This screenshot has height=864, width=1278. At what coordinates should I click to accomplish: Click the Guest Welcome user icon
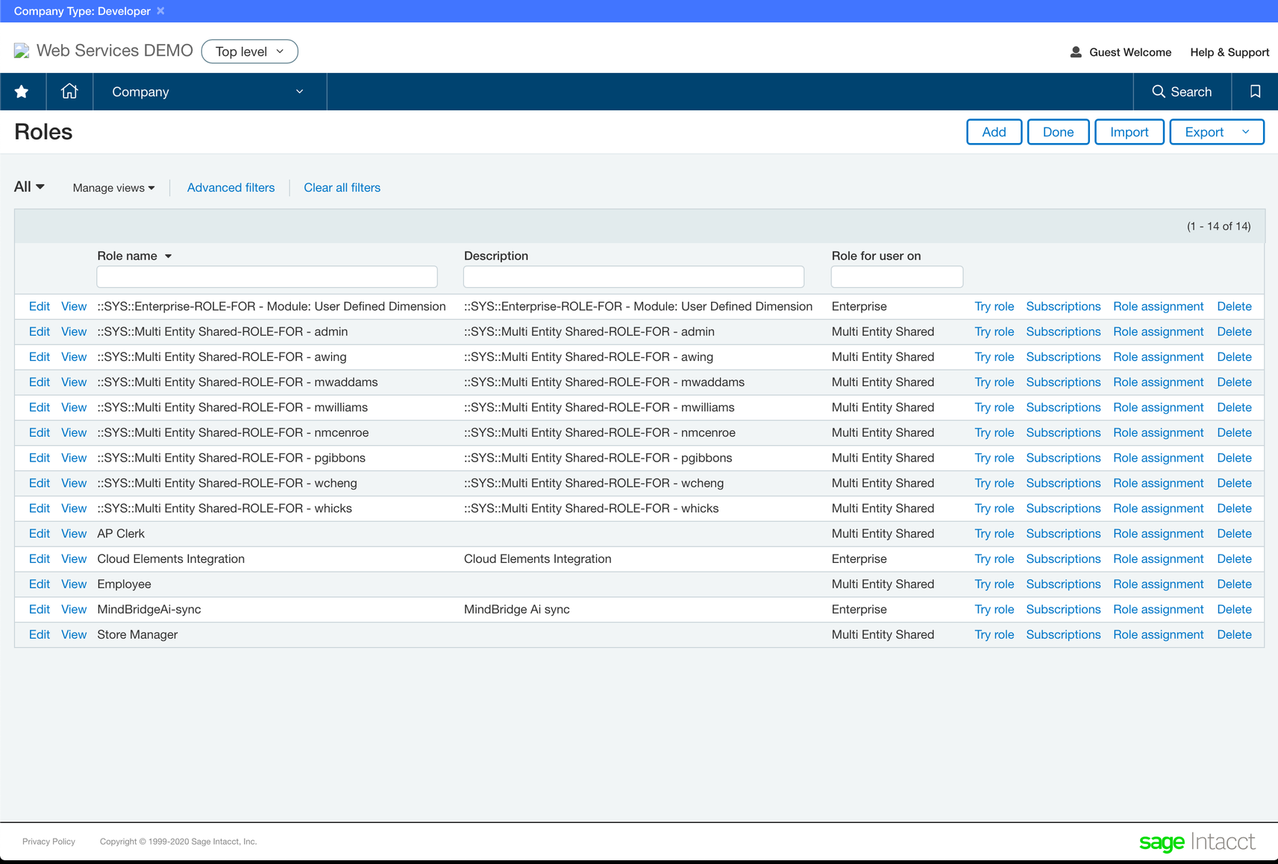(1076, 52)
